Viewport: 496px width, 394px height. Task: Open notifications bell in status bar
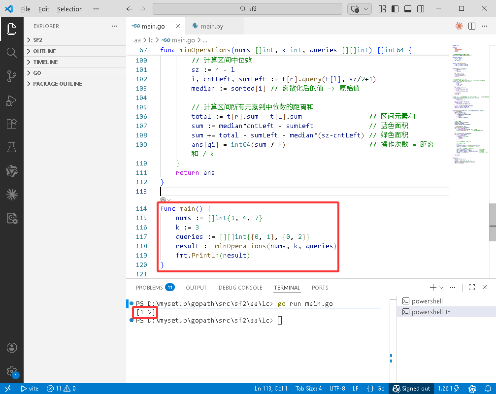[488, 388]
